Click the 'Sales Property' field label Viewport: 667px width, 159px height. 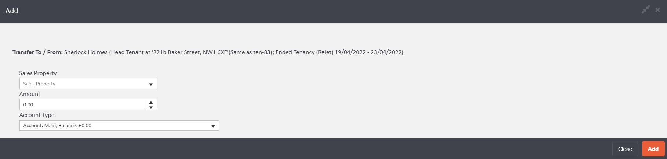(38, 73)
